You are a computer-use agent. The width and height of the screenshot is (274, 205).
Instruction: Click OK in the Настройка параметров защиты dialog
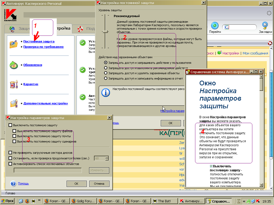pyautogui.click(x=77, y=184)
